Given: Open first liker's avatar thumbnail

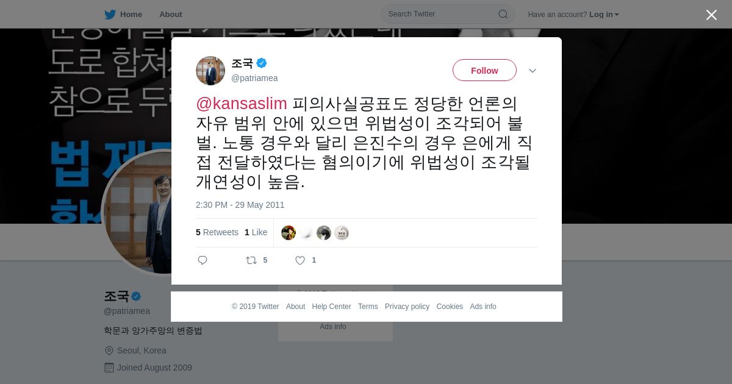Looking at the screenshot, I should 289,233.
